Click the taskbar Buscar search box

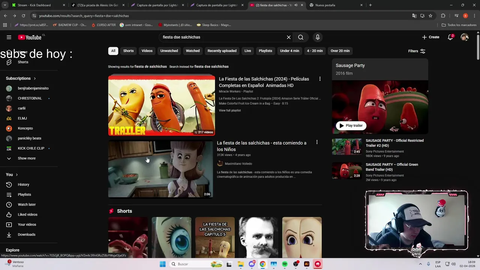point(195,264)
